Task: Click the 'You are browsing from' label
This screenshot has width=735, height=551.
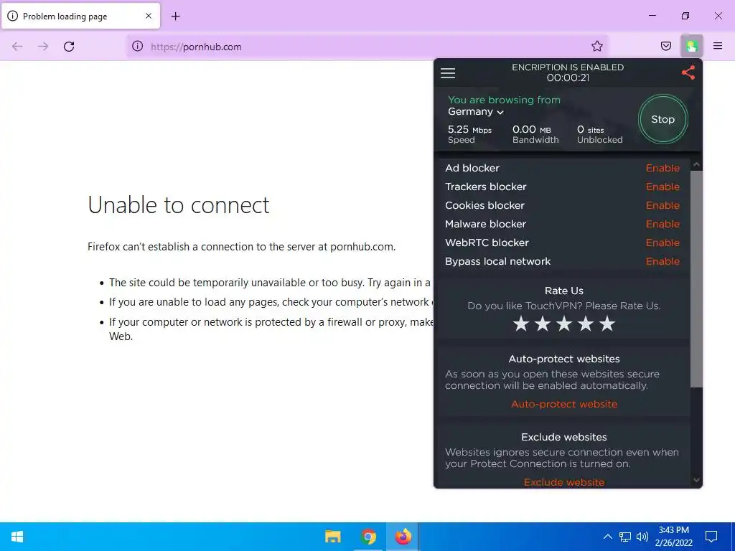Action: 504,100
